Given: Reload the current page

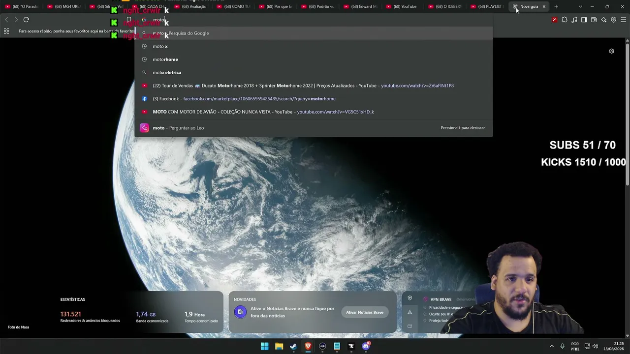Looking at the screenshot, I should 26,20.
